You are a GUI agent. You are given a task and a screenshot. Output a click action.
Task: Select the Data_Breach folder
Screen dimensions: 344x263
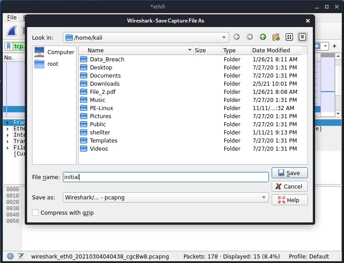[107, 60]
